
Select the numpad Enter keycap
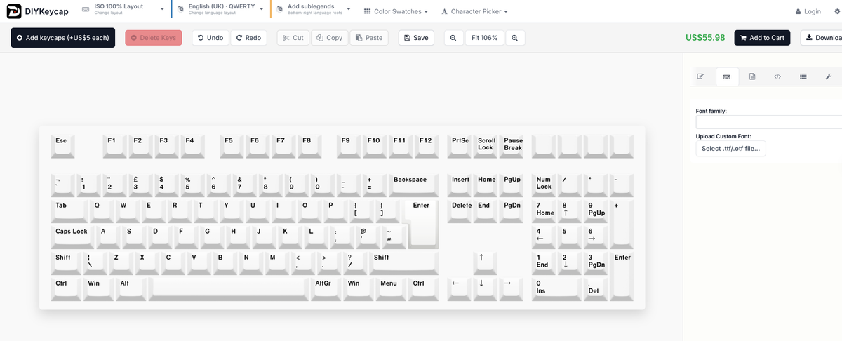pos(622,276)
